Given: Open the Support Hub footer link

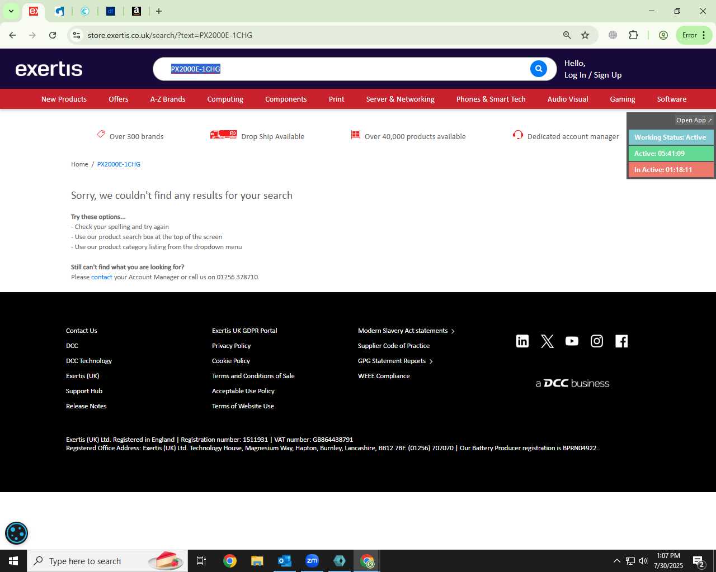Looking at the screenshot, I should click(84, 391).
